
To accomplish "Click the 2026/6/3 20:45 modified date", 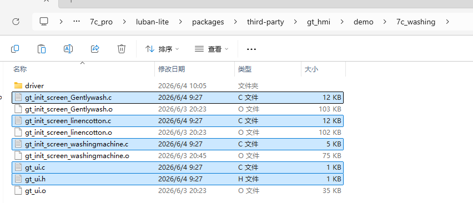I will (182, 156).
